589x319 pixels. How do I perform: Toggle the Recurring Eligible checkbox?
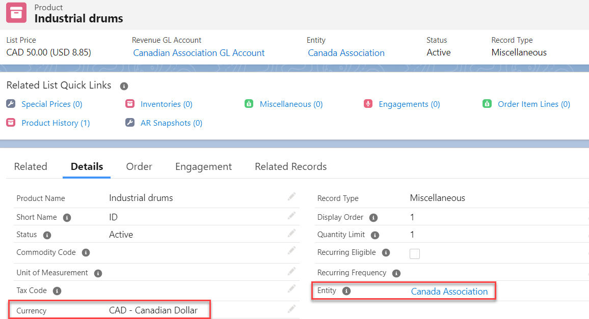coord(415,253)
